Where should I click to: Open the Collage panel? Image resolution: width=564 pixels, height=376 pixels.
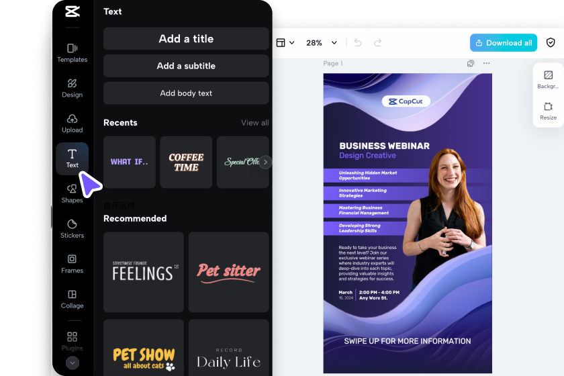coord(72,299)
